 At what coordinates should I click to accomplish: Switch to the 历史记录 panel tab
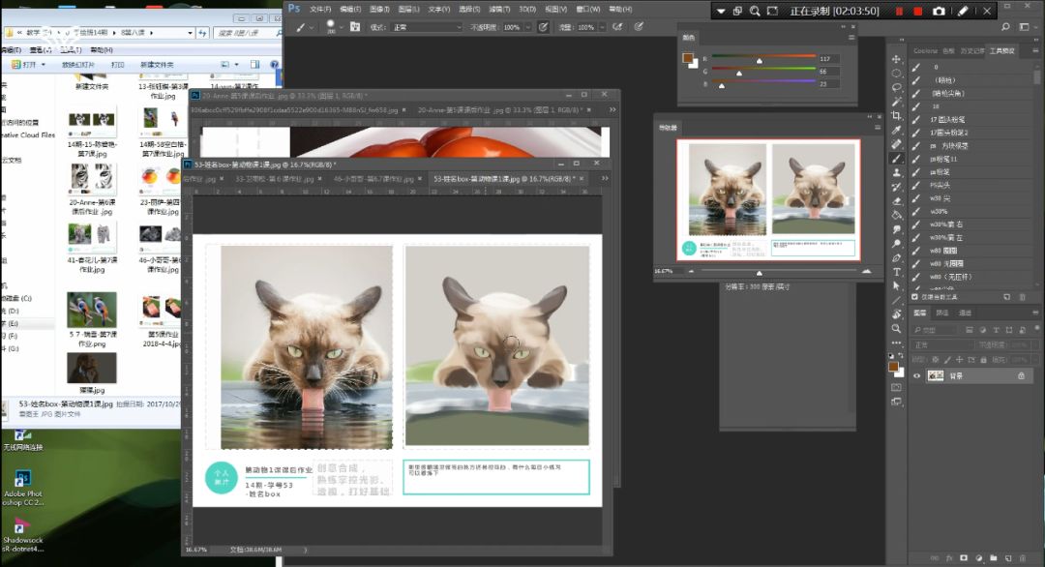coord(972,50)
